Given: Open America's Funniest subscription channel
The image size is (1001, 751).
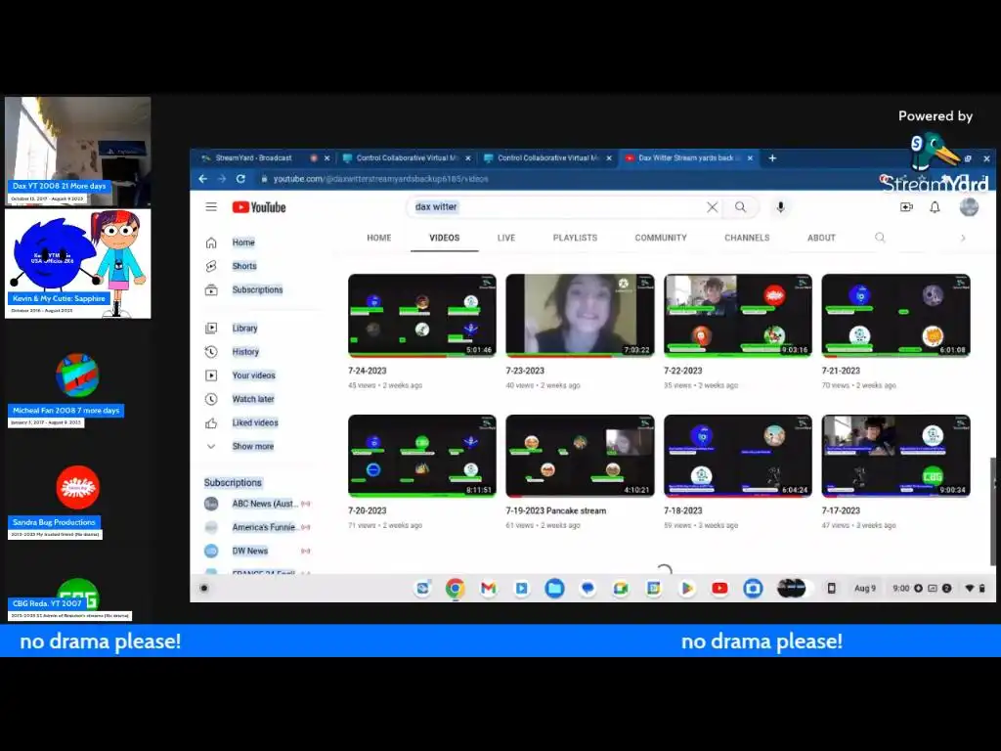Looking at the screenshot, I should pos(258,527).
